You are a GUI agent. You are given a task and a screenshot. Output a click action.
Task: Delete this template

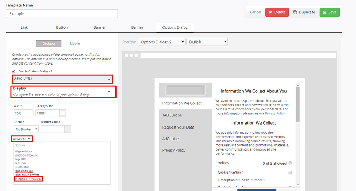tap(277, 12)
